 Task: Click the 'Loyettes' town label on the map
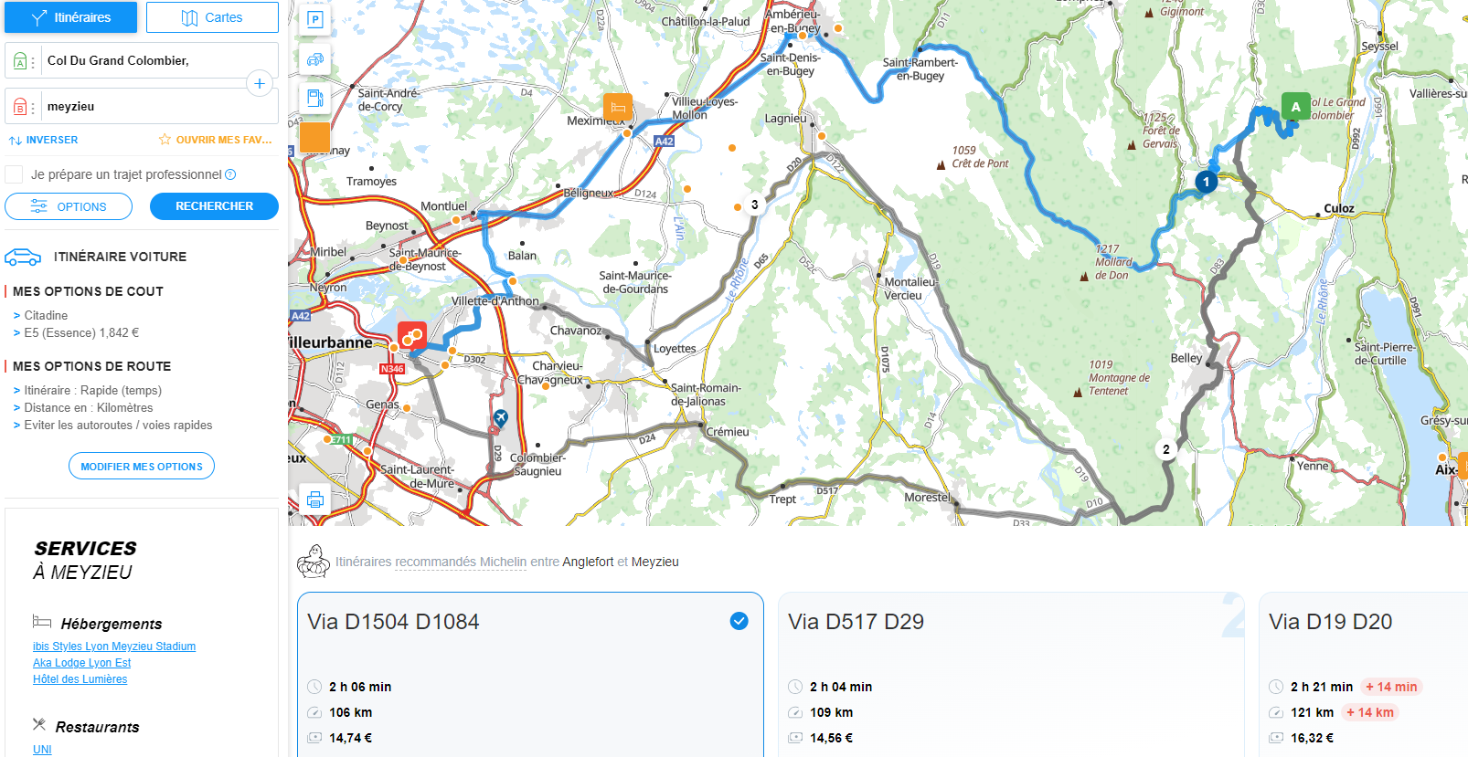[x=675, y=349]
